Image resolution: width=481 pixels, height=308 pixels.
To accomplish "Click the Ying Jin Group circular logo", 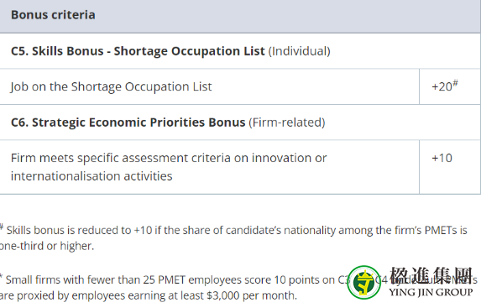I will pyautogui.click(x=364, y=282).
